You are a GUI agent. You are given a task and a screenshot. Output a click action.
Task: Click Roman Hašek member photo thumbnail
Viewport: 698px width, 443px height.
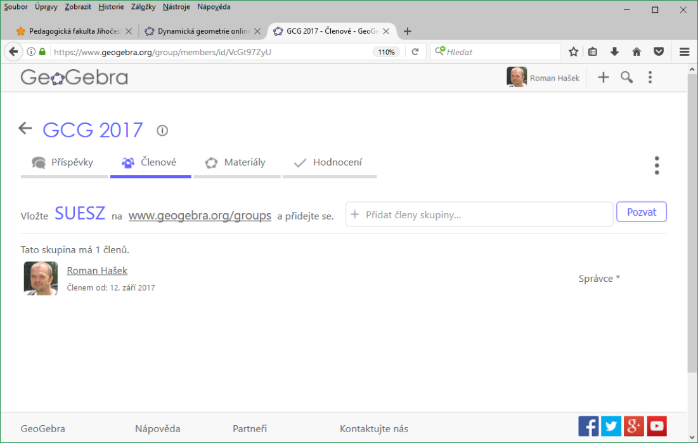[41, 279]
